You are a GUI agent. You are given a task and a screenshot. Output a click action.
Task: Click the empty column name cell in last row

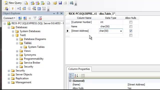pyautogui.click(x=84, y=35)
